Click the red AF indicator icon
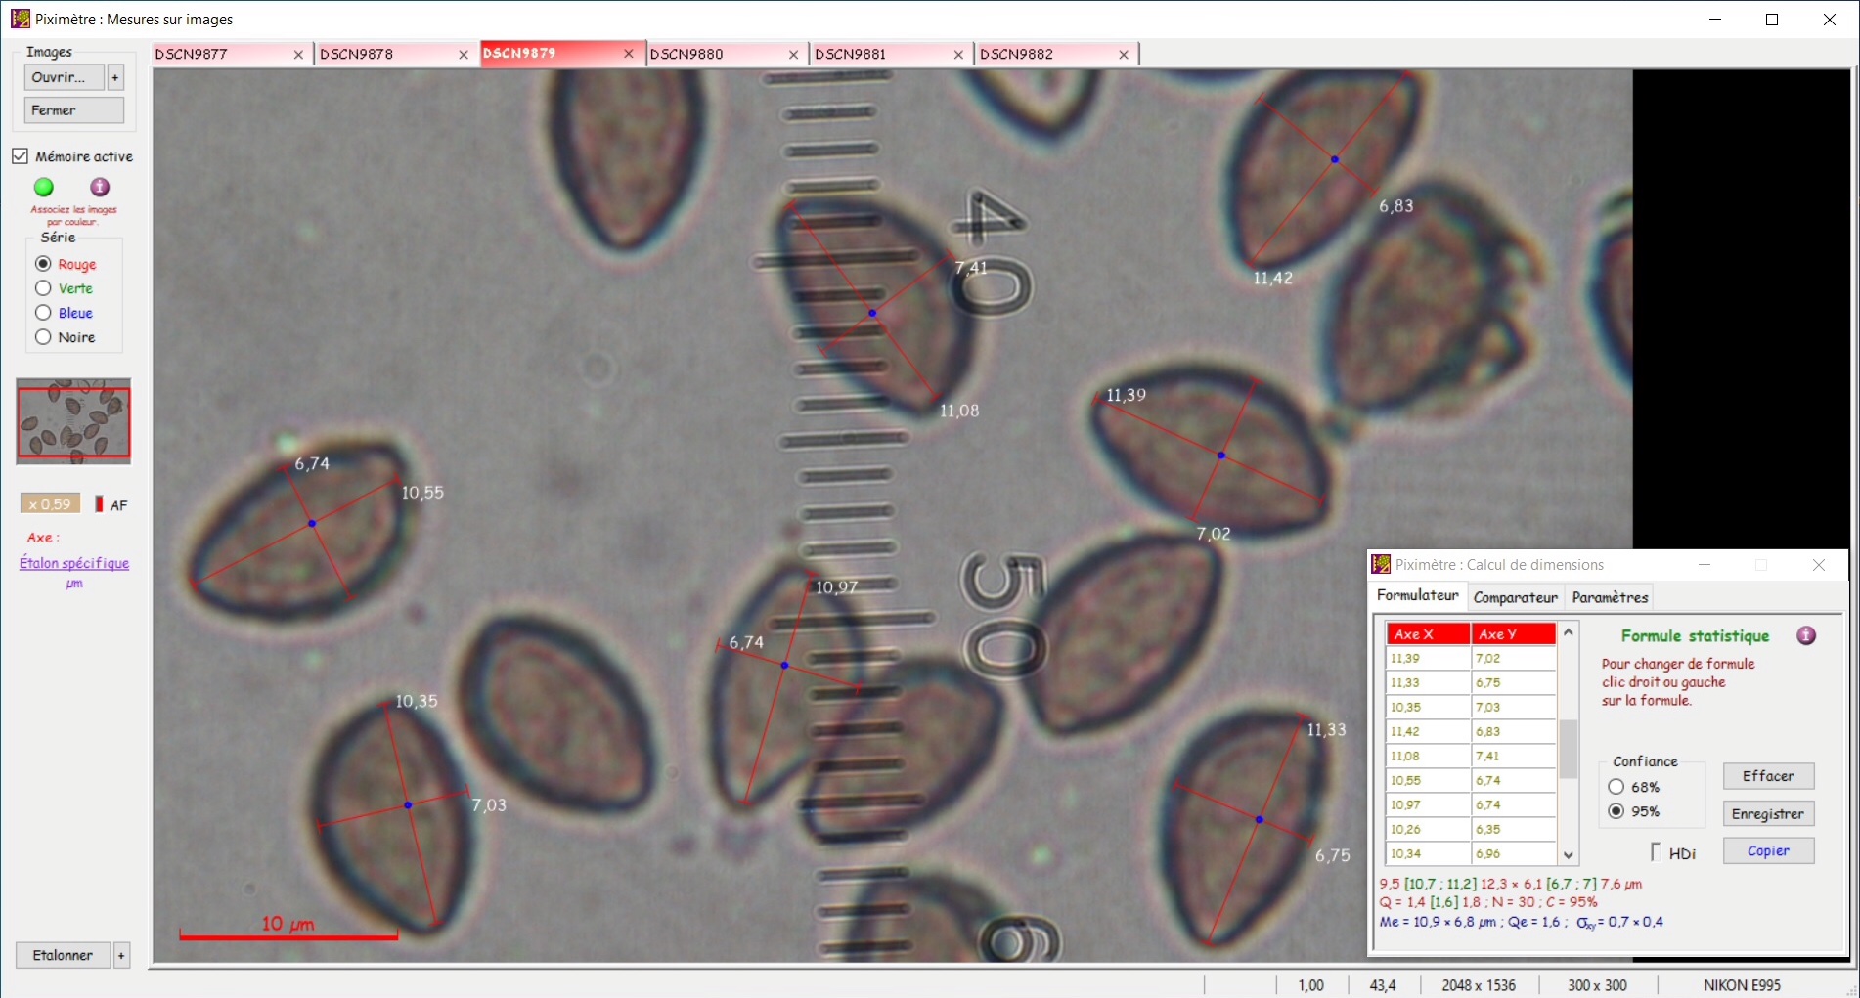 click(99, 504)
